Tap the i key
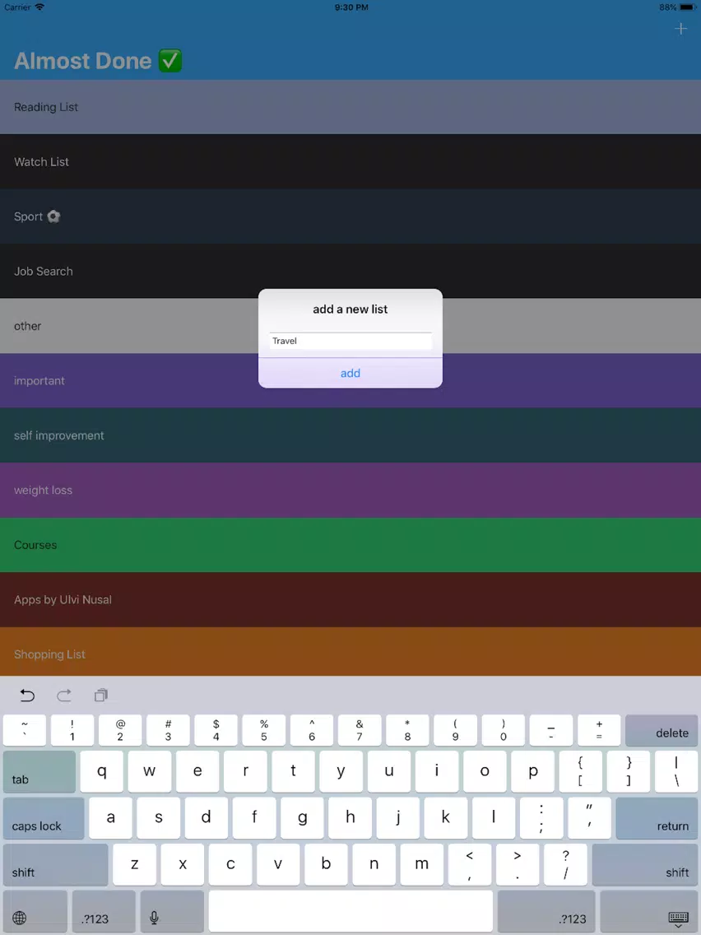Screen dimensions: 701x935 click(437, 771)
